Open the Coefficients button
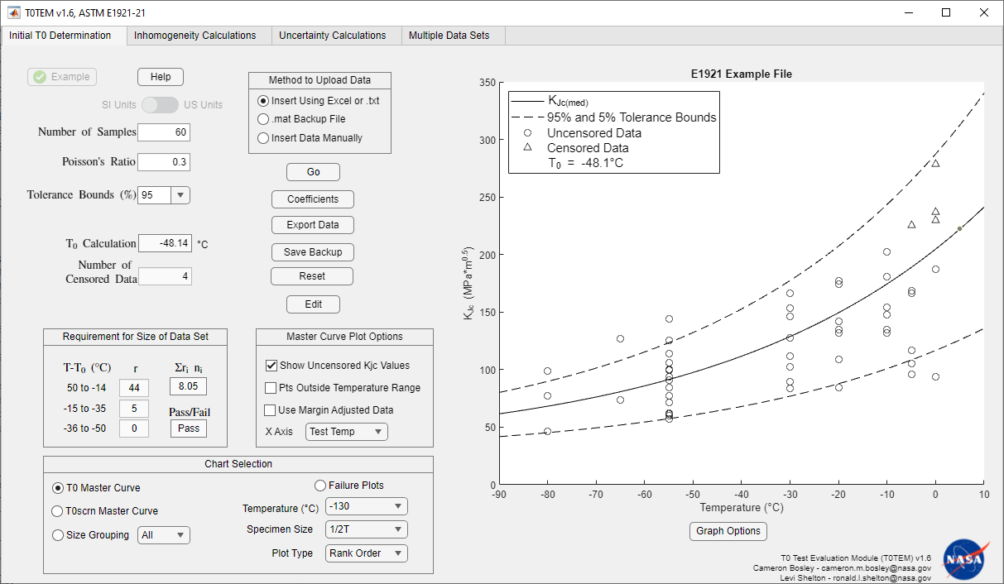This screenshot has height=584, width=1004. click(313, 199)
